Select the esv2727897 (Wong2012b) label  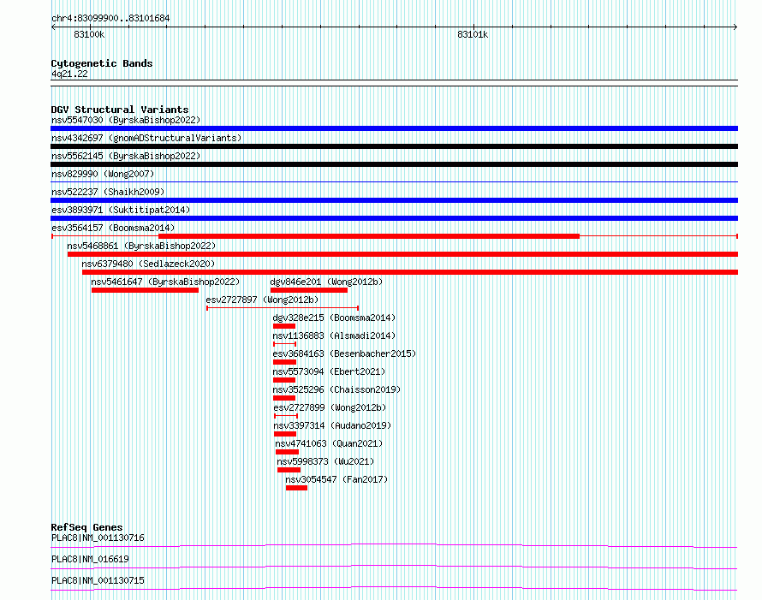263,300
